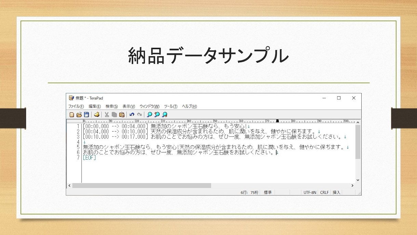Image resolution: width=417 pixels, height=235 pixels.
Task: Click the 標準 mode in status bar
Action: [268, 193]
